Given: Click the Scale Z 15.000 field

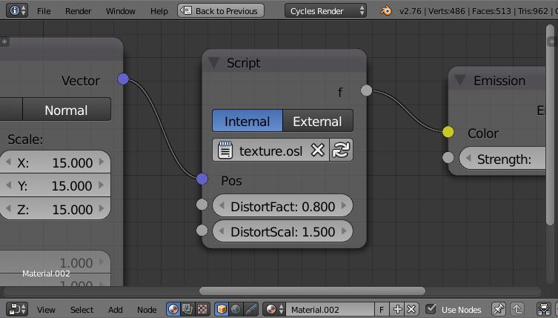Looking at the screenshot, I should click(x=55, y=209).
